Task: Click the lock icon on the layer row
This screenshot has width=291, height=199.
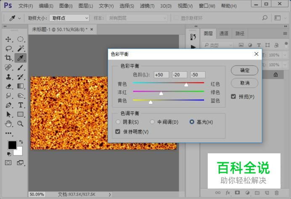Action: (x=275, y=75)
